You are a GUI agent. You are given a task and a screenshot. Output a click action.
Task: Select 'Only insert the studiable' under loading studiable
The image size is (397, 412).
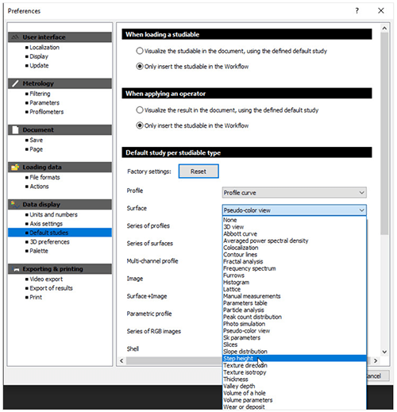point(140,67)
